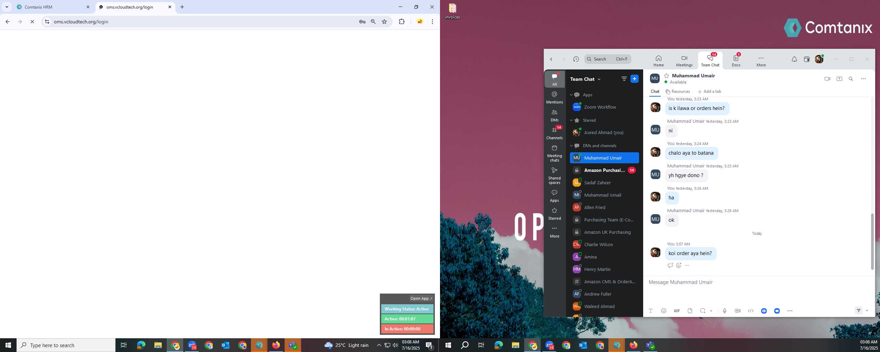The width and height of the screenshot is (880, 352).
Task: Bookmark this page with Chrome star icon
Action: (384, 22)
